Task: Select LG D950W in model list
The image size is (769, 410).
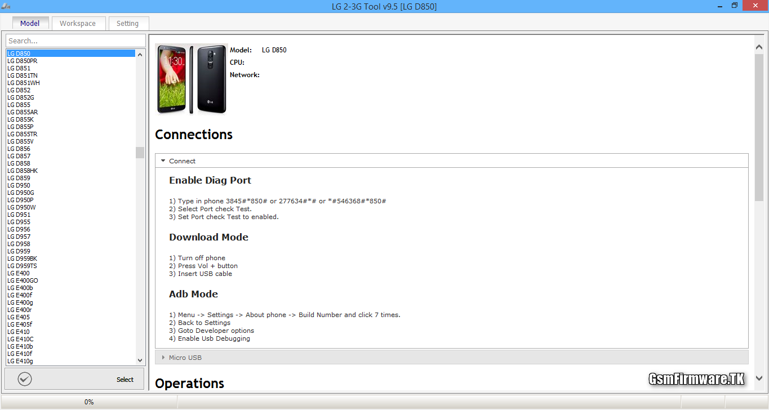Action: [70, 207]
